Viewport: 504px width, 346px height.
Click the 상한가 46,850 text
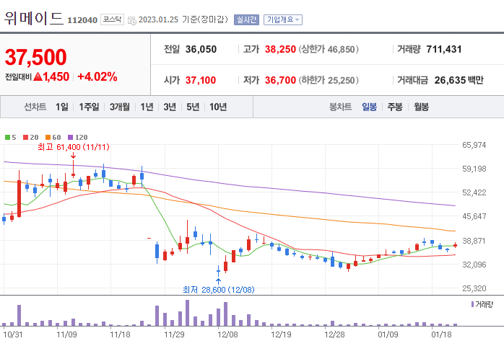click(x=329, y=49)
